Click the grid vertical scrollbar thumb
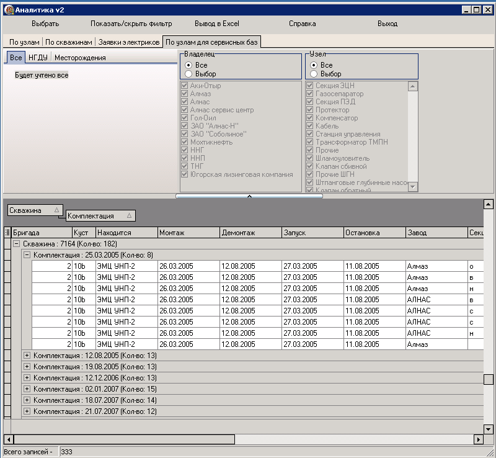 pos(489,379)
